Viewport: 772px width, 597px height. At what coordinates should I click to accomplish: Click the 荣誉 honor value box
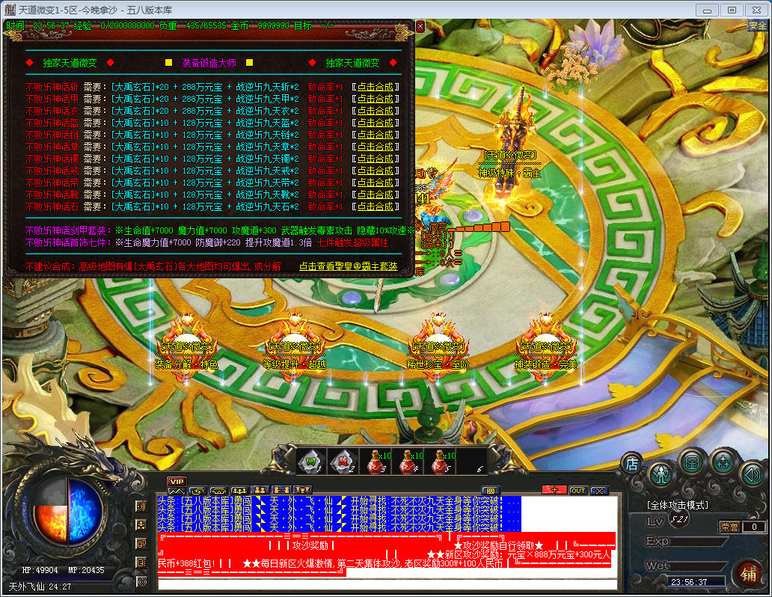pos(753,527)
